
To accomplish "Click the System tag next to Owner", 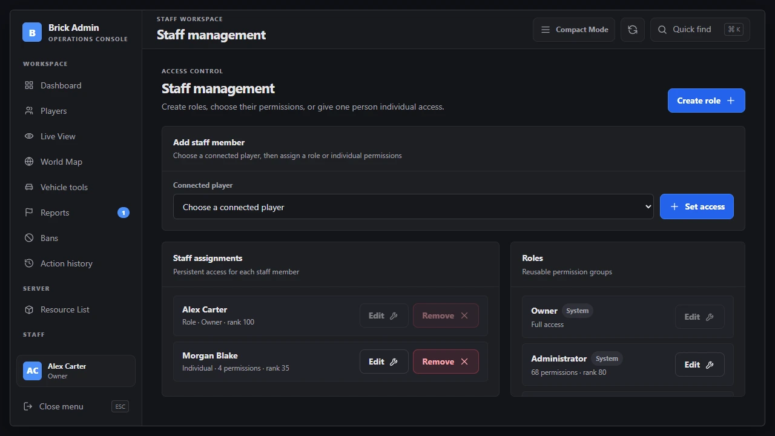I will pyautogui.click(x=578, y=311).
